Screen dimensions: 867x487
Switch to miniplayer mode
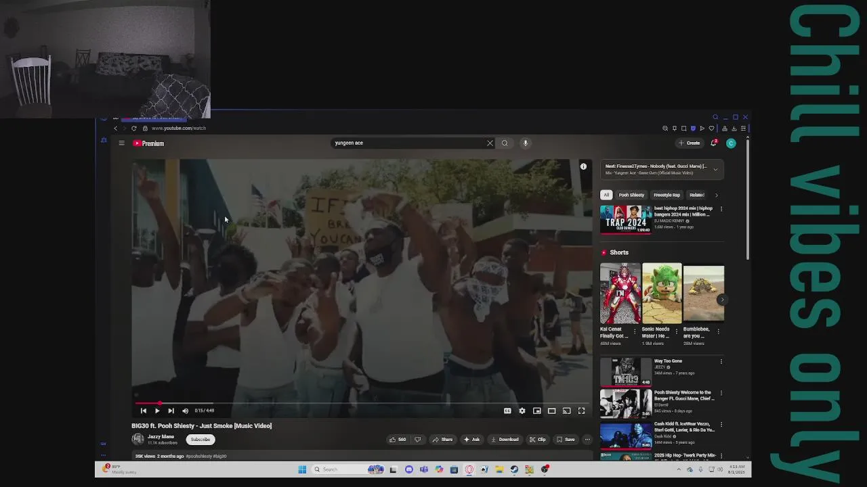[x=537, y=411]
